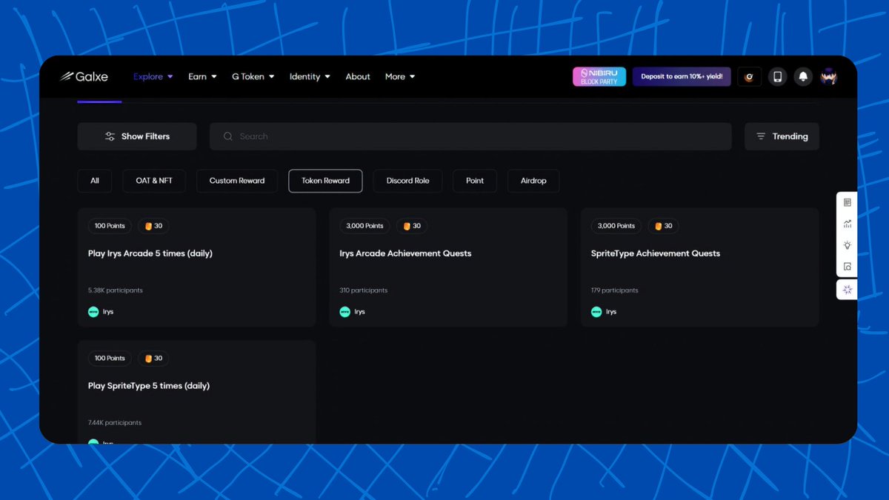Select the Point tab
Viewport: 889px width, 500px height.
click(x=475, y=181)
